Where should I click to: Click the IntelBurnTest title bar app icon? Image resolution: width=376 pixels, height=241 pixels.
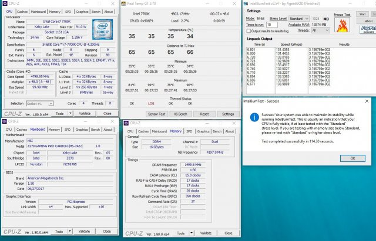[247, 4]
